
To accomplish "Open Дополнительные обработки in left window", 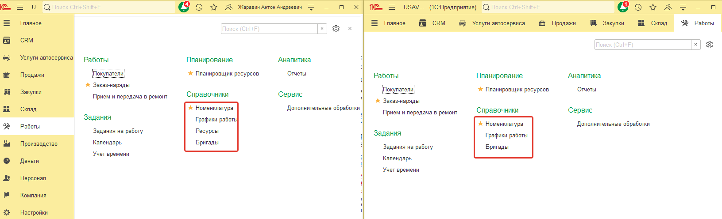I will point(323,108).
